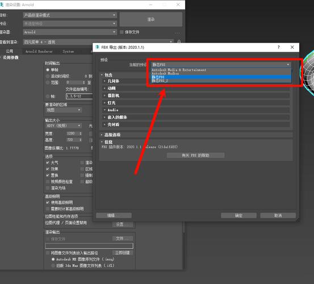Image resolution: width=314 pixels, height=284 pixels.
Task: Open the target 产品级渲染模式 dropdown
Action: 70,15
